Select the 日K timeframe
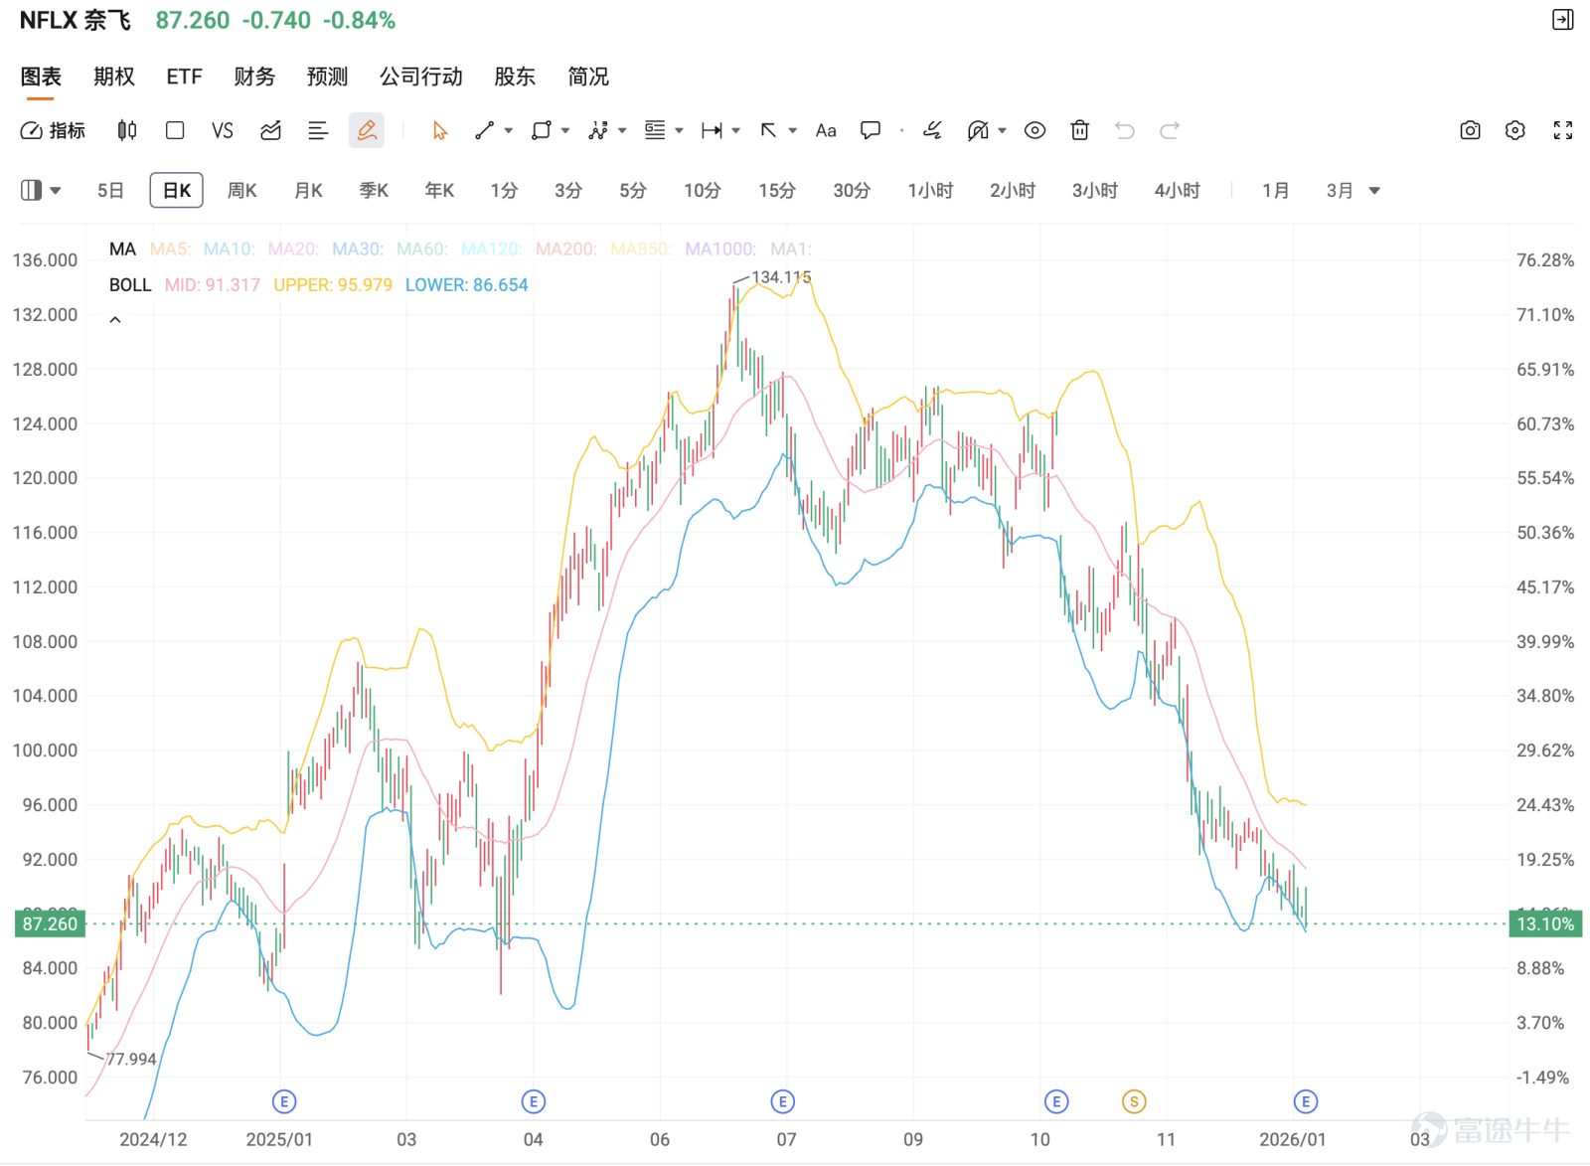The image size is (1590, 1166). (177, 190)
